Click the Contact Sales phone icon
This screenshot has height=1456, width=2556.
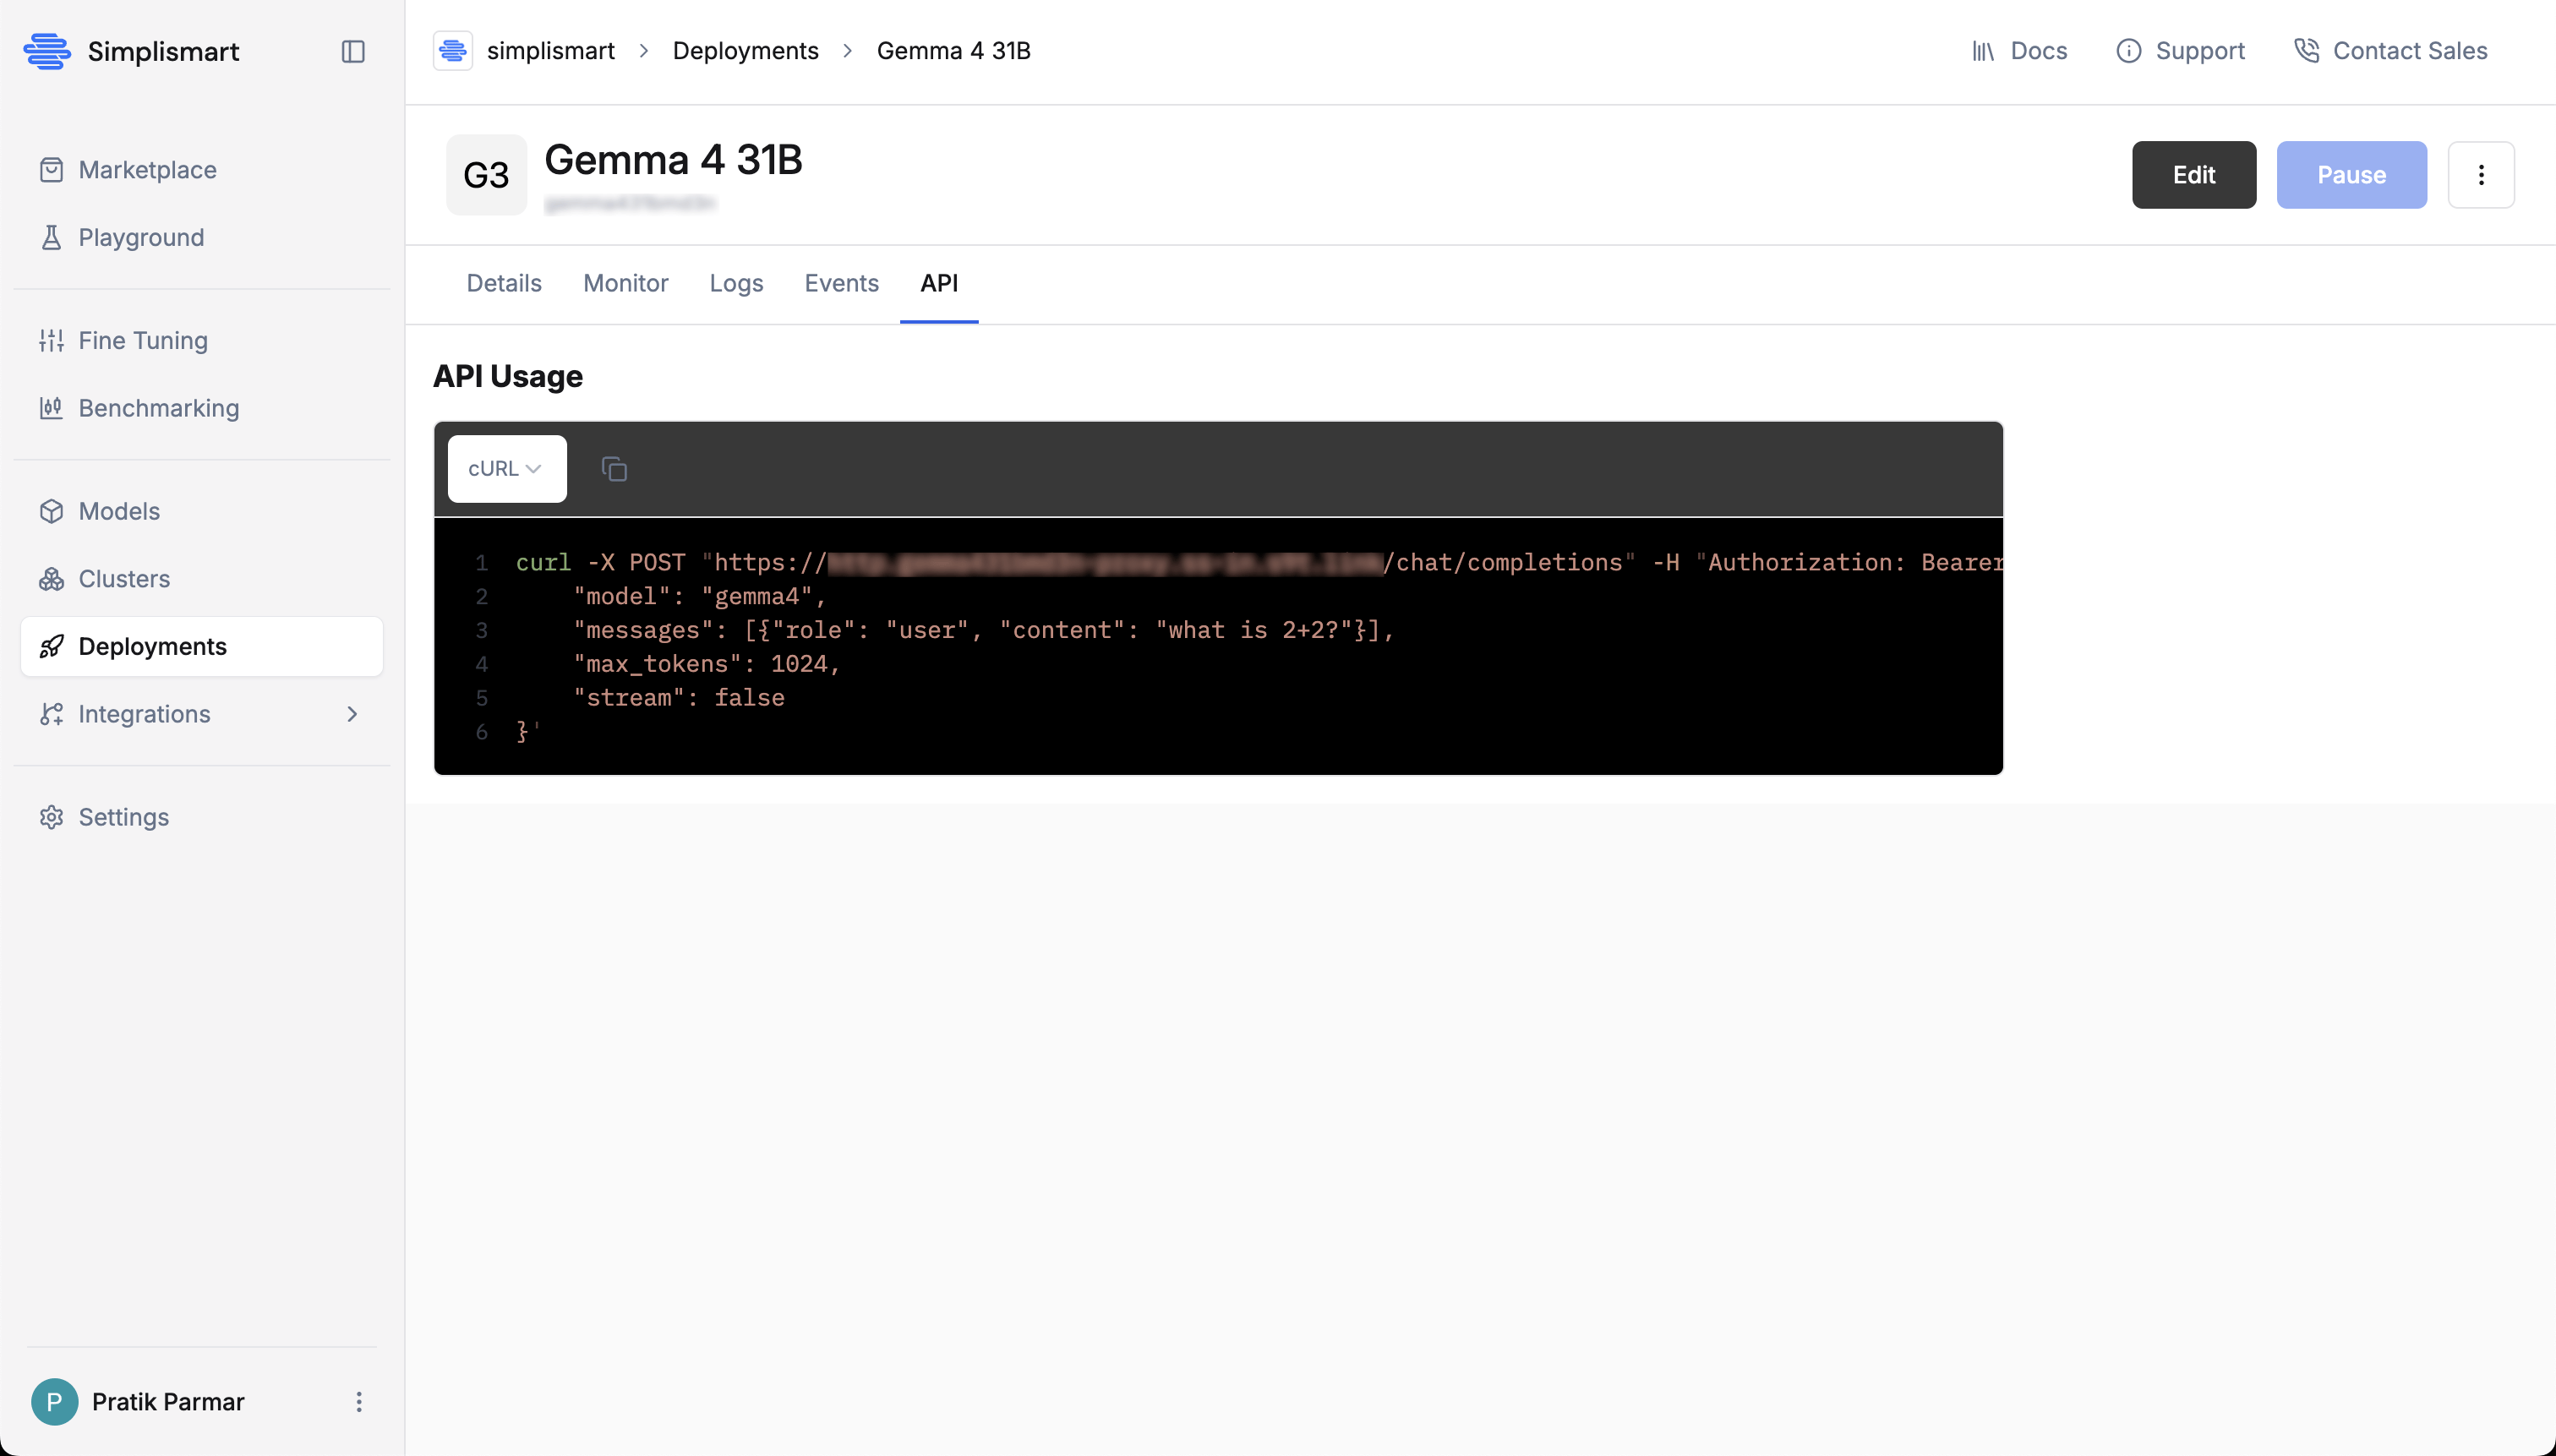click(2306, 51)
